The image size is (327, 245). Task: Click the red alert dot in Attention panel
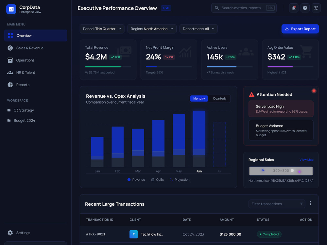tap(314, 91)
